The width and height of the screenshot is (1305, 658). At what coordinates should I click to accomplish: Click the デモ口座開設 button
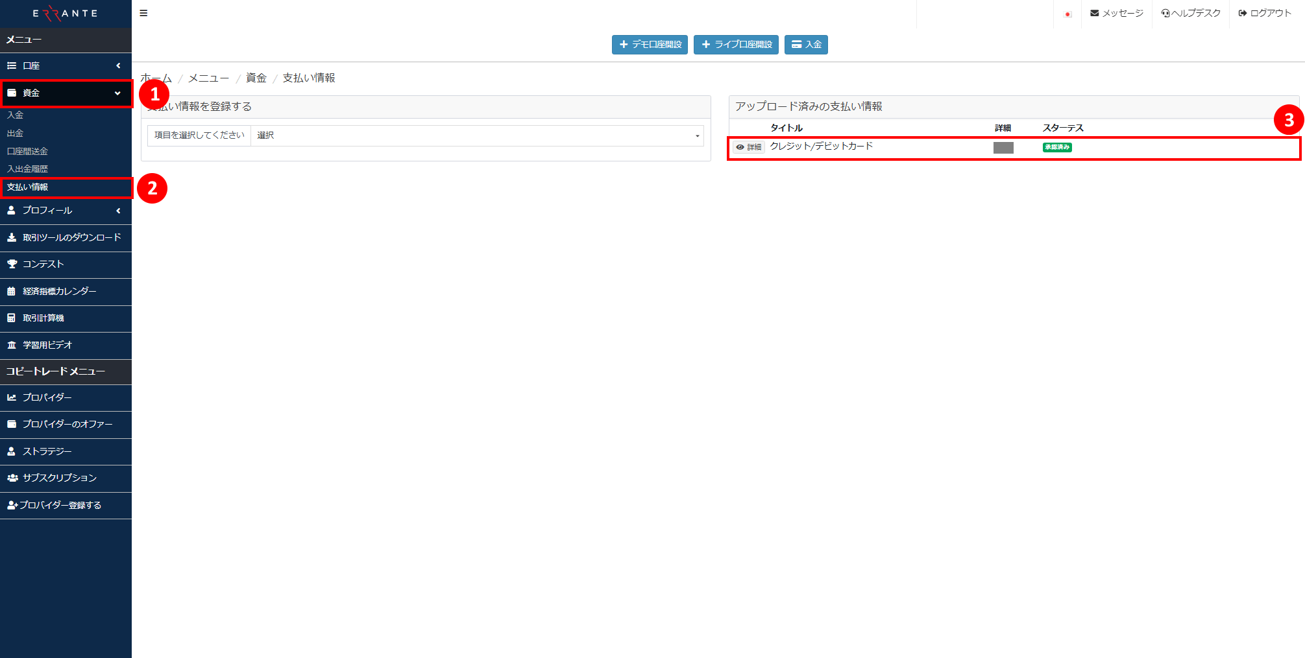pyautogui.click(x=650, y=45)
